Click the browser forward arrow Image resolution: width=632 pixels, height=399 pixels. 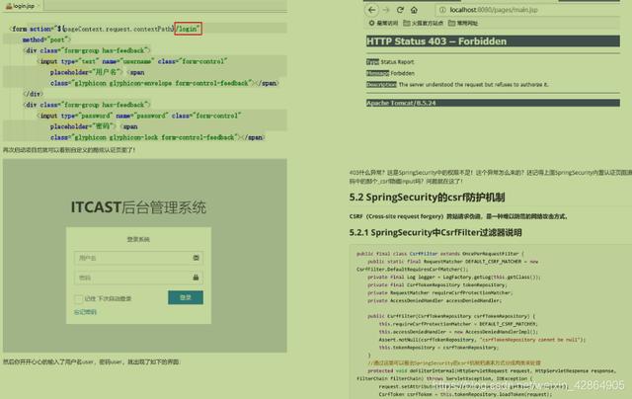tap(386, 10)
